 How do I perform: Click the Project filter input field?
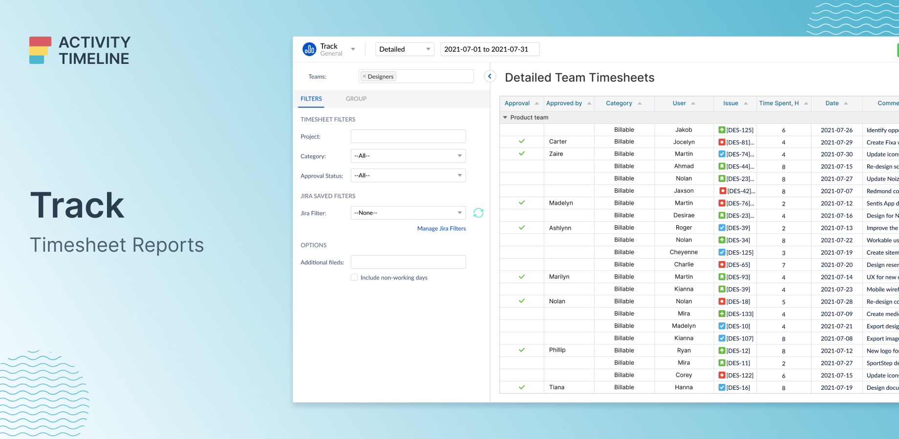(408, 137)
